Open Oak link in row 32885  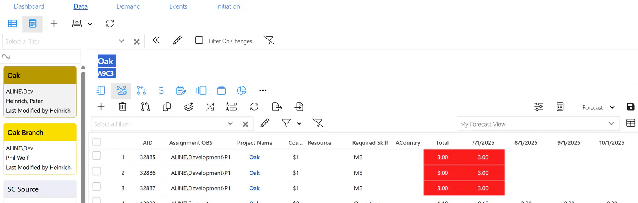click(254, 157)
